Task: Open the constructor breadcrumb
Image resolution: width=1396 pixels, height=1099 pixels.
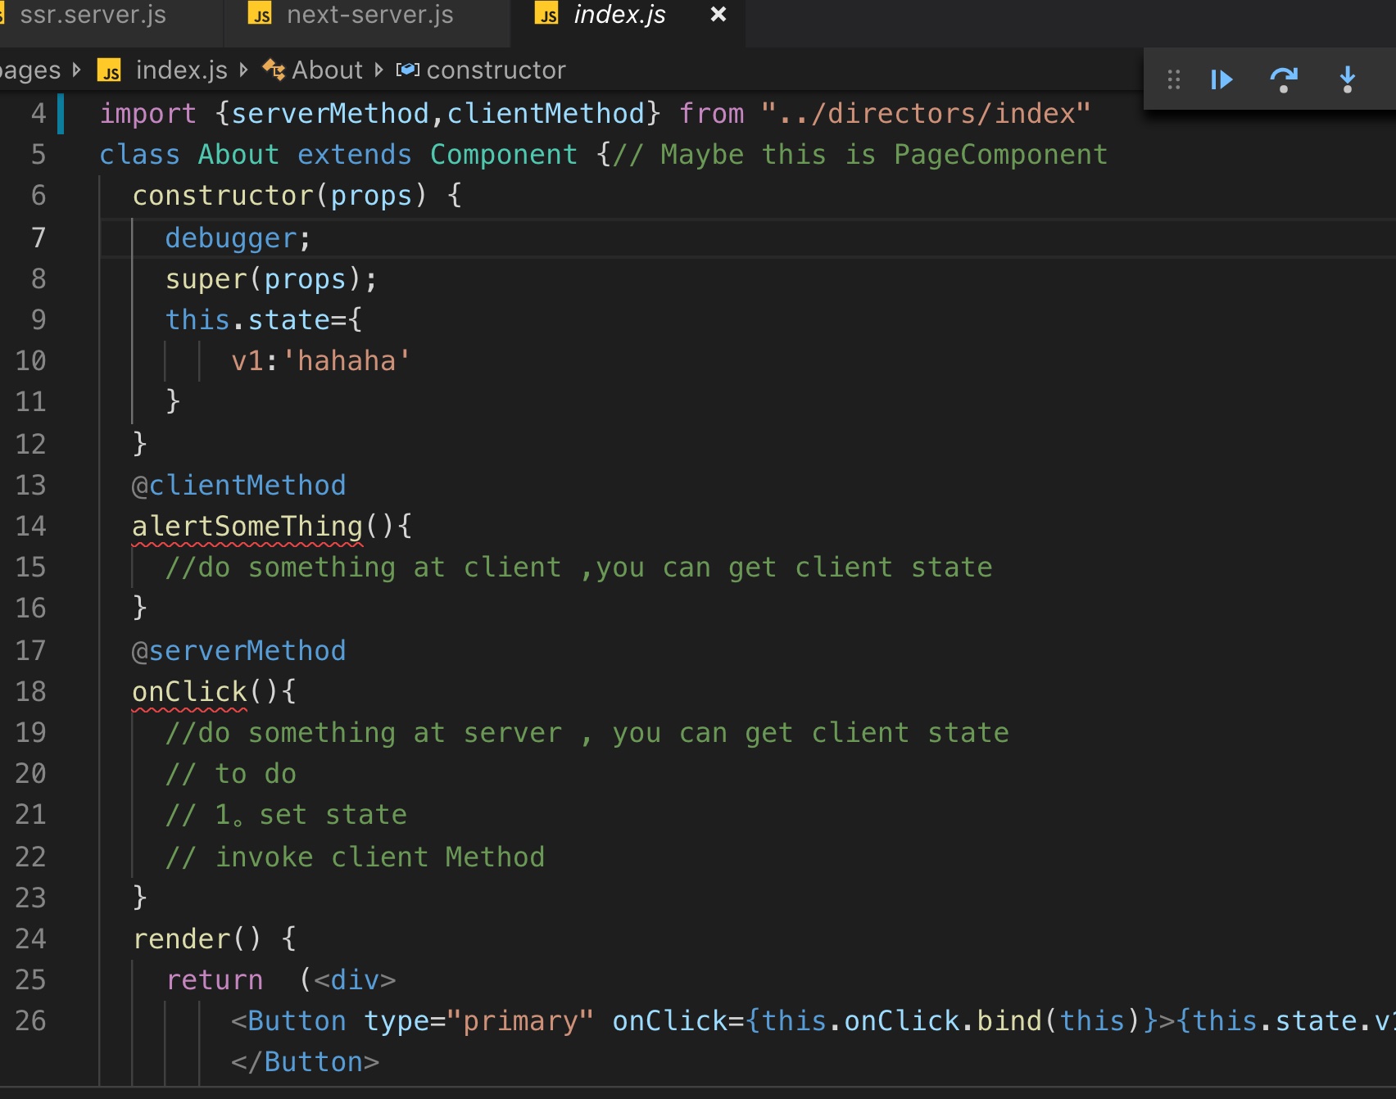Action: tap(496, 70)
